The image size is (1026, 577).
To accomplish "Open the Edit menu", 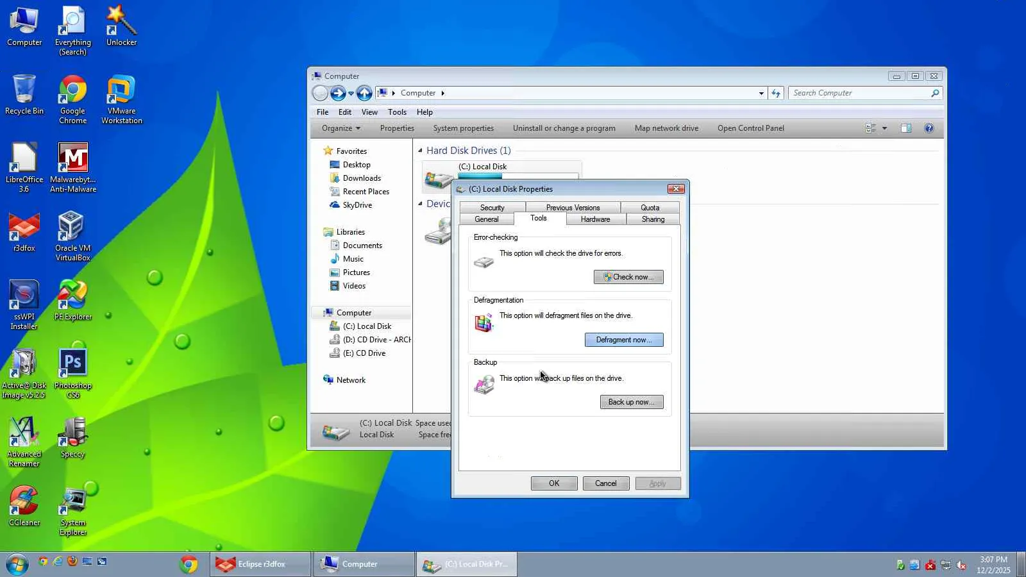I will 345,112.
